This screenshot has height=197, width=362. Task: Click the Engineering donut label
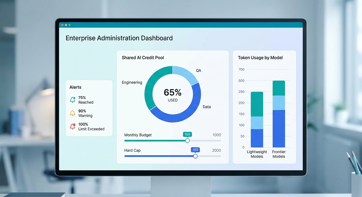tap(132, 82)
